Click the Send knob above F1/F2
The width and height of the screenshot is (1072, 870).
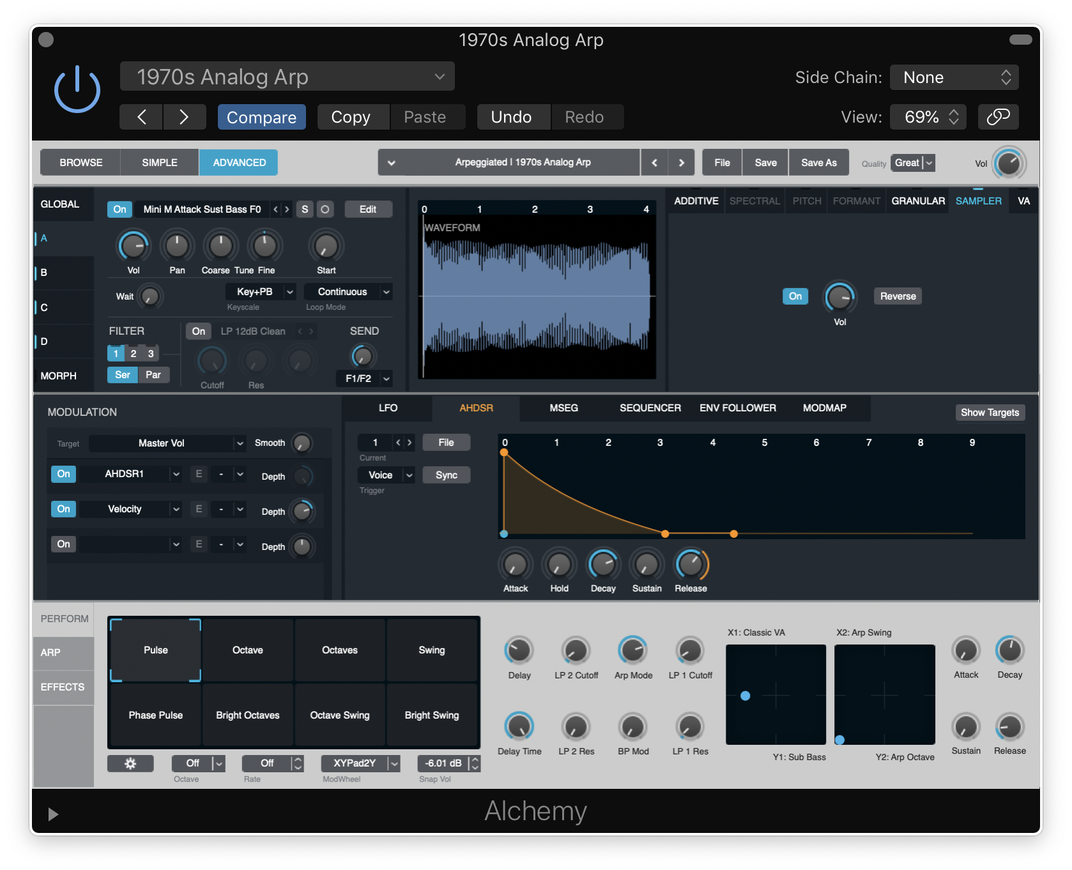pyautogui.click(x=363, y=356)
